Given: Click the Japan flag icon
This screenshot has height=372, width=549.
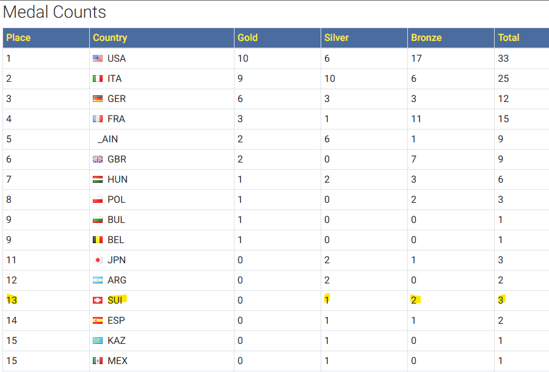Looking at the screenshot, I should [98, 260].
